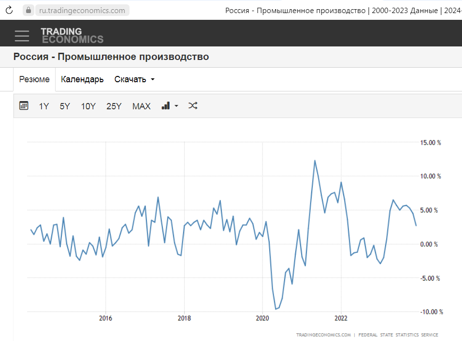The image size is (462, 341).
Task: Click the -10.00 % y-axis label
Action: (x=432, y=312)
